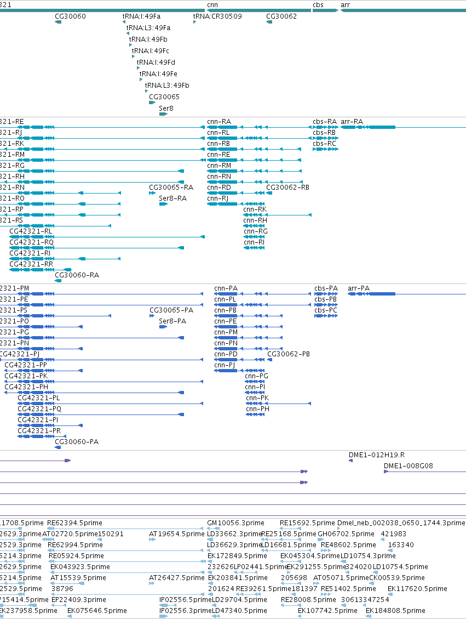This screenshot has width=466, height=619.
Task: Select the DME1-008G08 feature label
Action: pyautogui.click(x=409, y=466)
